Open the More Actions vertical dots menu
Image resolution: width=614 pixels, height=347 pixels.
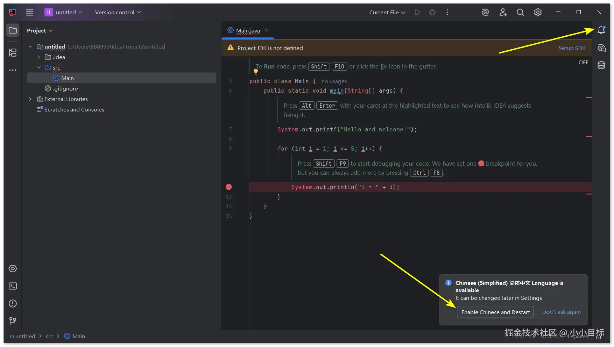coord(447,12)
